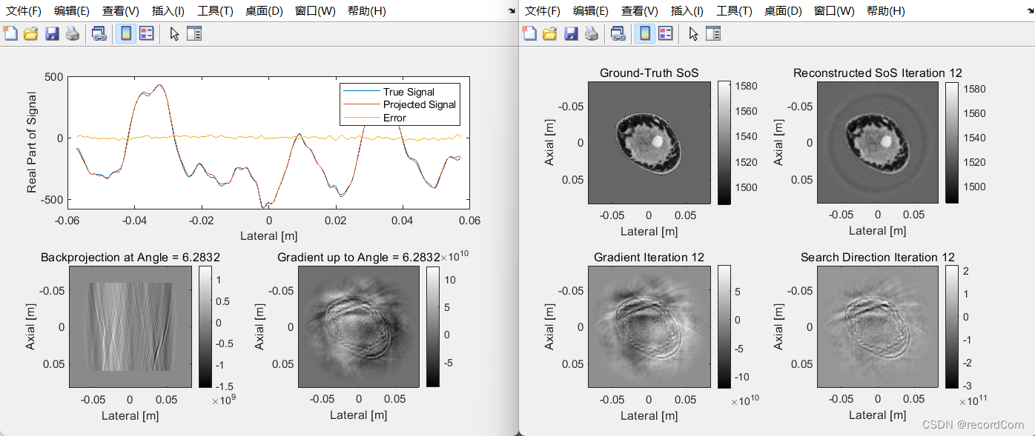
Task: Click 'Real Part of Signal' axis label
Action: [x=32, y=142]
